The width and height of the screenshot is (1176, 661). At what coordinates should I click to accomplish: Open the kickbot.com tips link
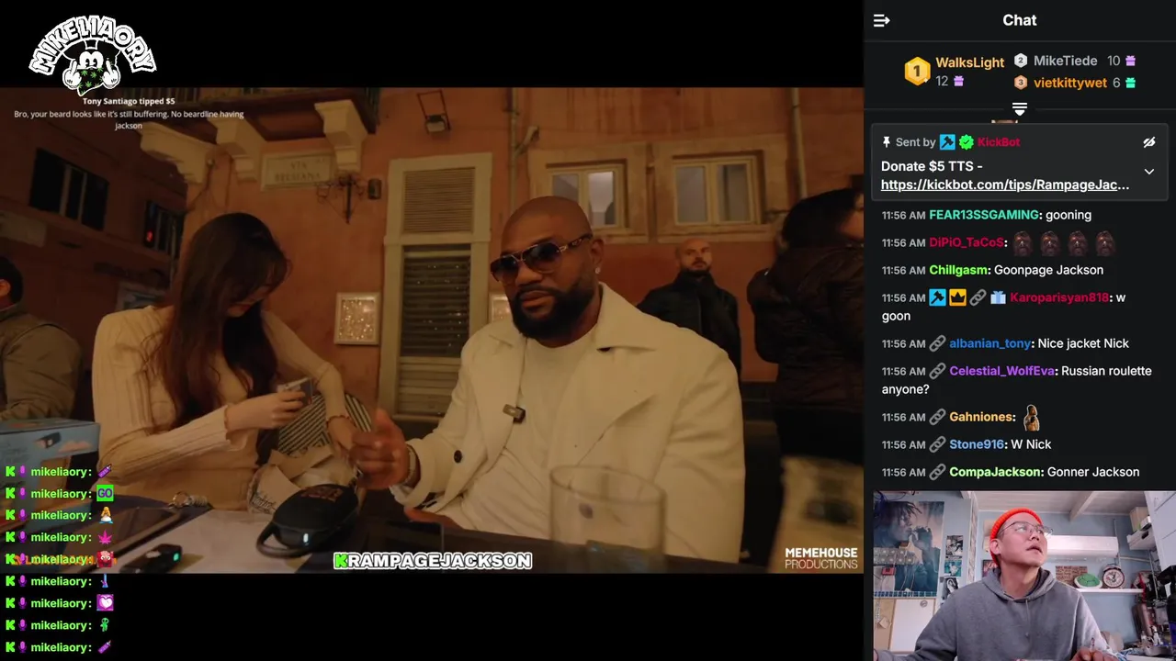(x=1005, y=185)
